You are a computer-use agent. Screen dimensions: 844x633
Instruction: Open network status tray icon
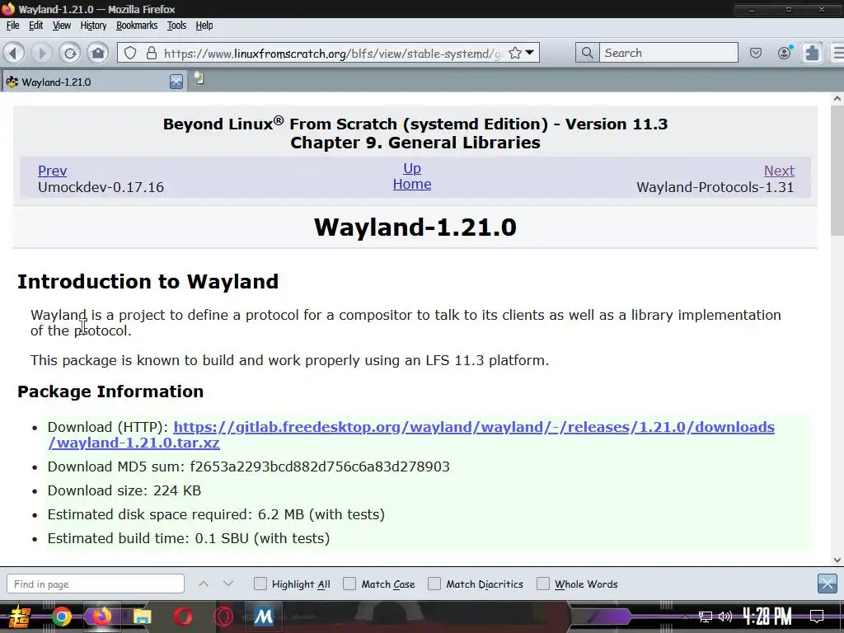click(706, 617)
